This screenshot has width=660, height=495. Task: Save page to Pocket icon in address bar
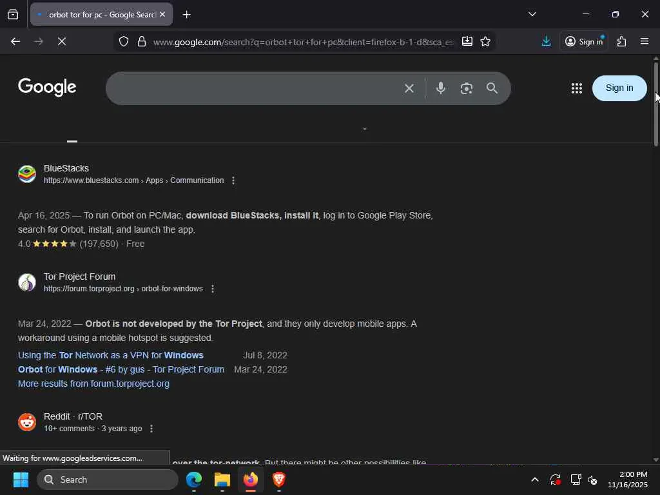tap(467, 41)
